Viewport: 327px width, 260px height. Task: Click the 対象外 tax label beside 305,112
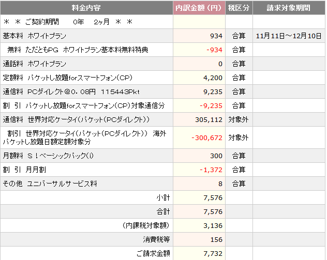[x=239, y=119]
